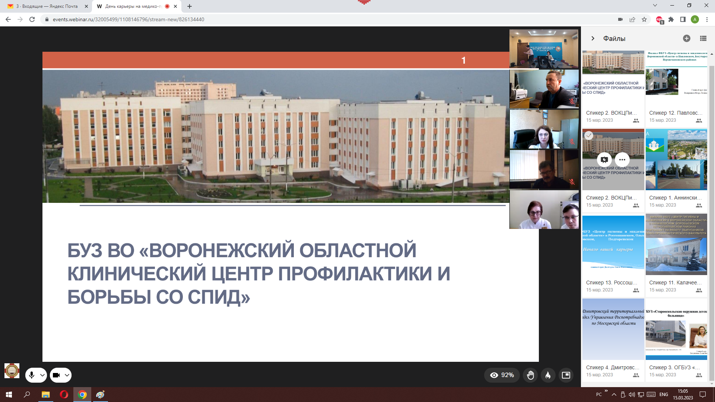Viewport: 715px width, 402px height.
Task: Open microphone settings dropdown arrow
Action: (42, 375)
